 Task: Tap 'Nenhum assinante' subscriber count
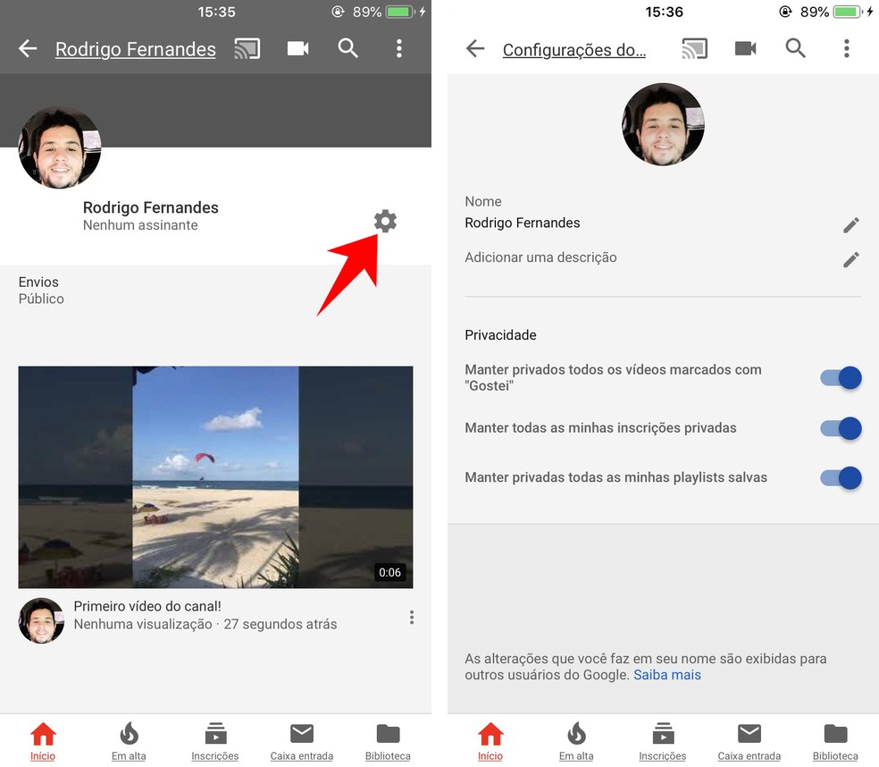click(x=140, y=225)
